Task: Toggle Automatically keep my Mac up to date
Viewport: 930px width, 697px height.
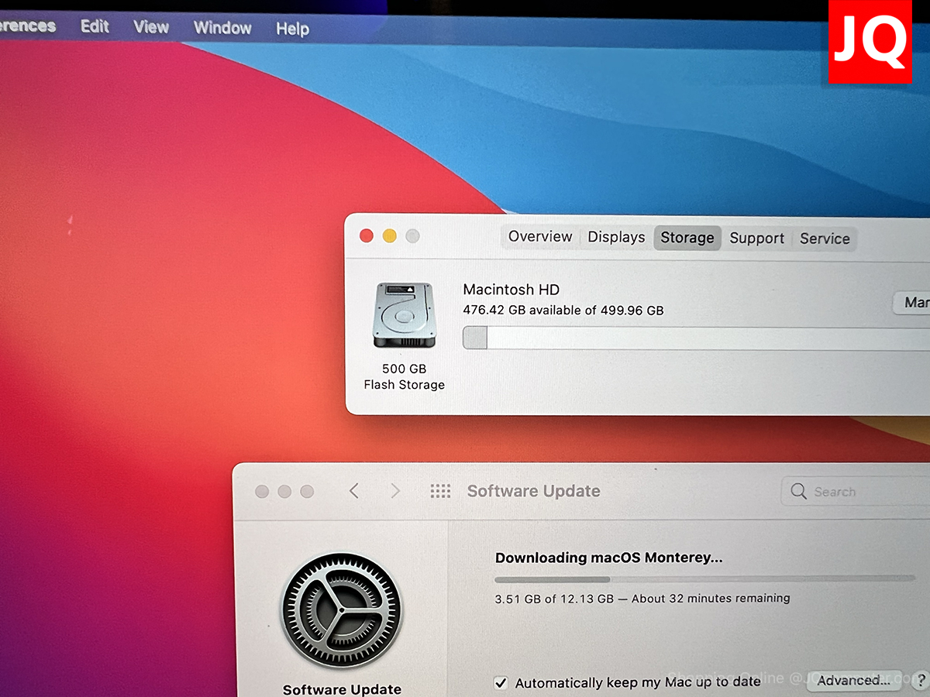Action: [x=501, y=682]
